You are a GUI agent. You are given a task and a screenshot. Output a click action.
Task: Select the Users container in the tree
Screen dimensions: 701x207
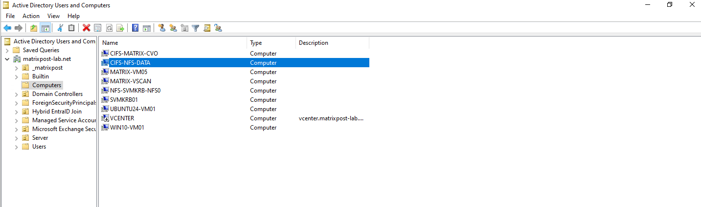pyautogui.click(x=39, y=147)
